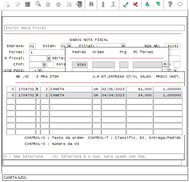Click selection cell of row with date 02/05/2023
Screen dimensions: 189x182
[x=11, y=89]
